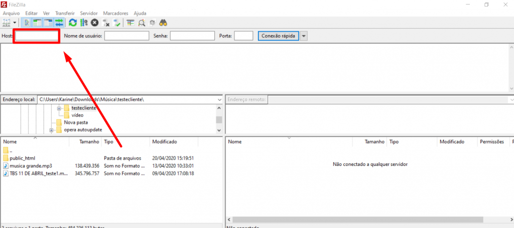
Task: Refresh file and folder lists
Action: point(72,23)
